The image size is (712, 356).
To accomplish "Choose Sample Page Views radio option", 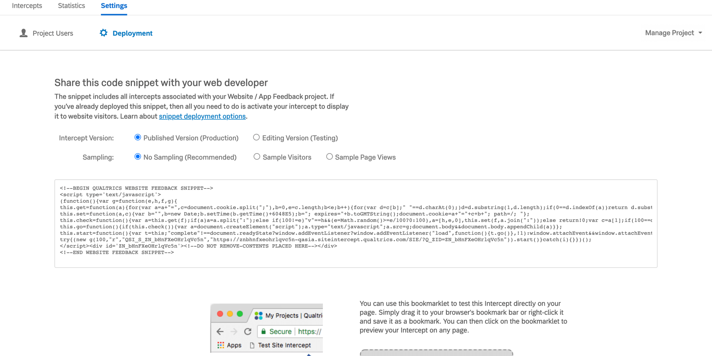I will pyautogui.click(x=330, y=157).
